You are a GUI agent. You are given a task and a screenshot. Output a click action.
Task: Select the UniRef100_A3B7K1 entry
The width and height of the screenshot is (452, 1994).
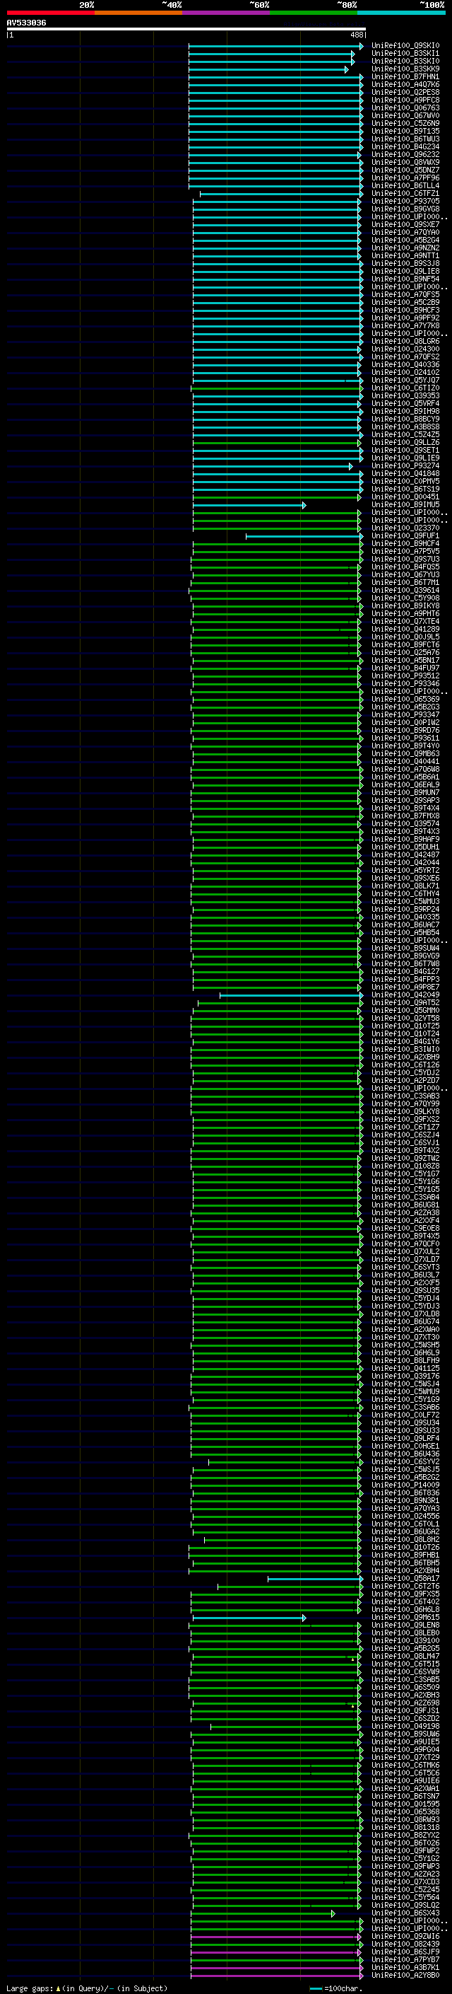click(x=405, y=1968)
